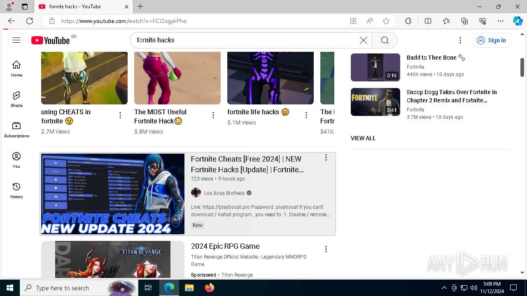Open the app available icon in address bar
Image resolution: width=527 pixels, height=296 pixels.
tap(353, 21)
